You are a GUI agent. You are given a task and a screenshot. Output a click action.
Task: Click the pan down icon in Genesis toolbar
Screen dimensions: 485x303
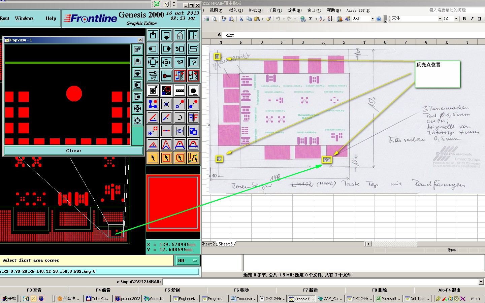coord(166,35)
